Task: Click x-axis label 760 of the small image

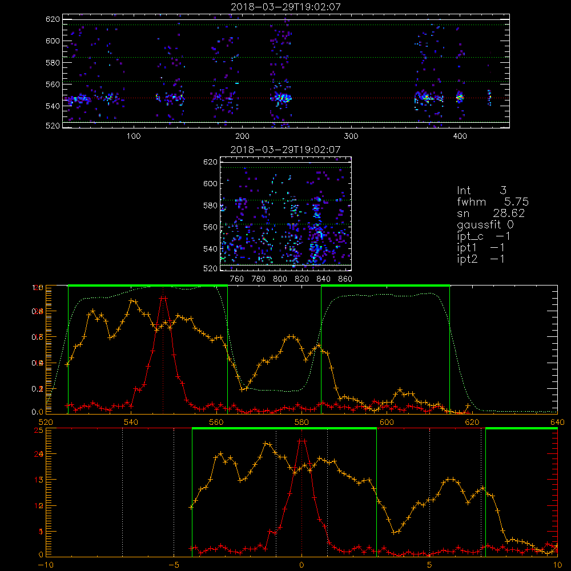Action: 237,279
